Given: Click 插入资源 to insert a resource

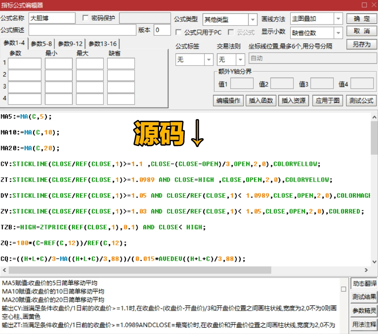Looking at the screenshot, I should tap(293, 101).
